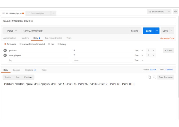Switch response view to Raw

(18, 77)
